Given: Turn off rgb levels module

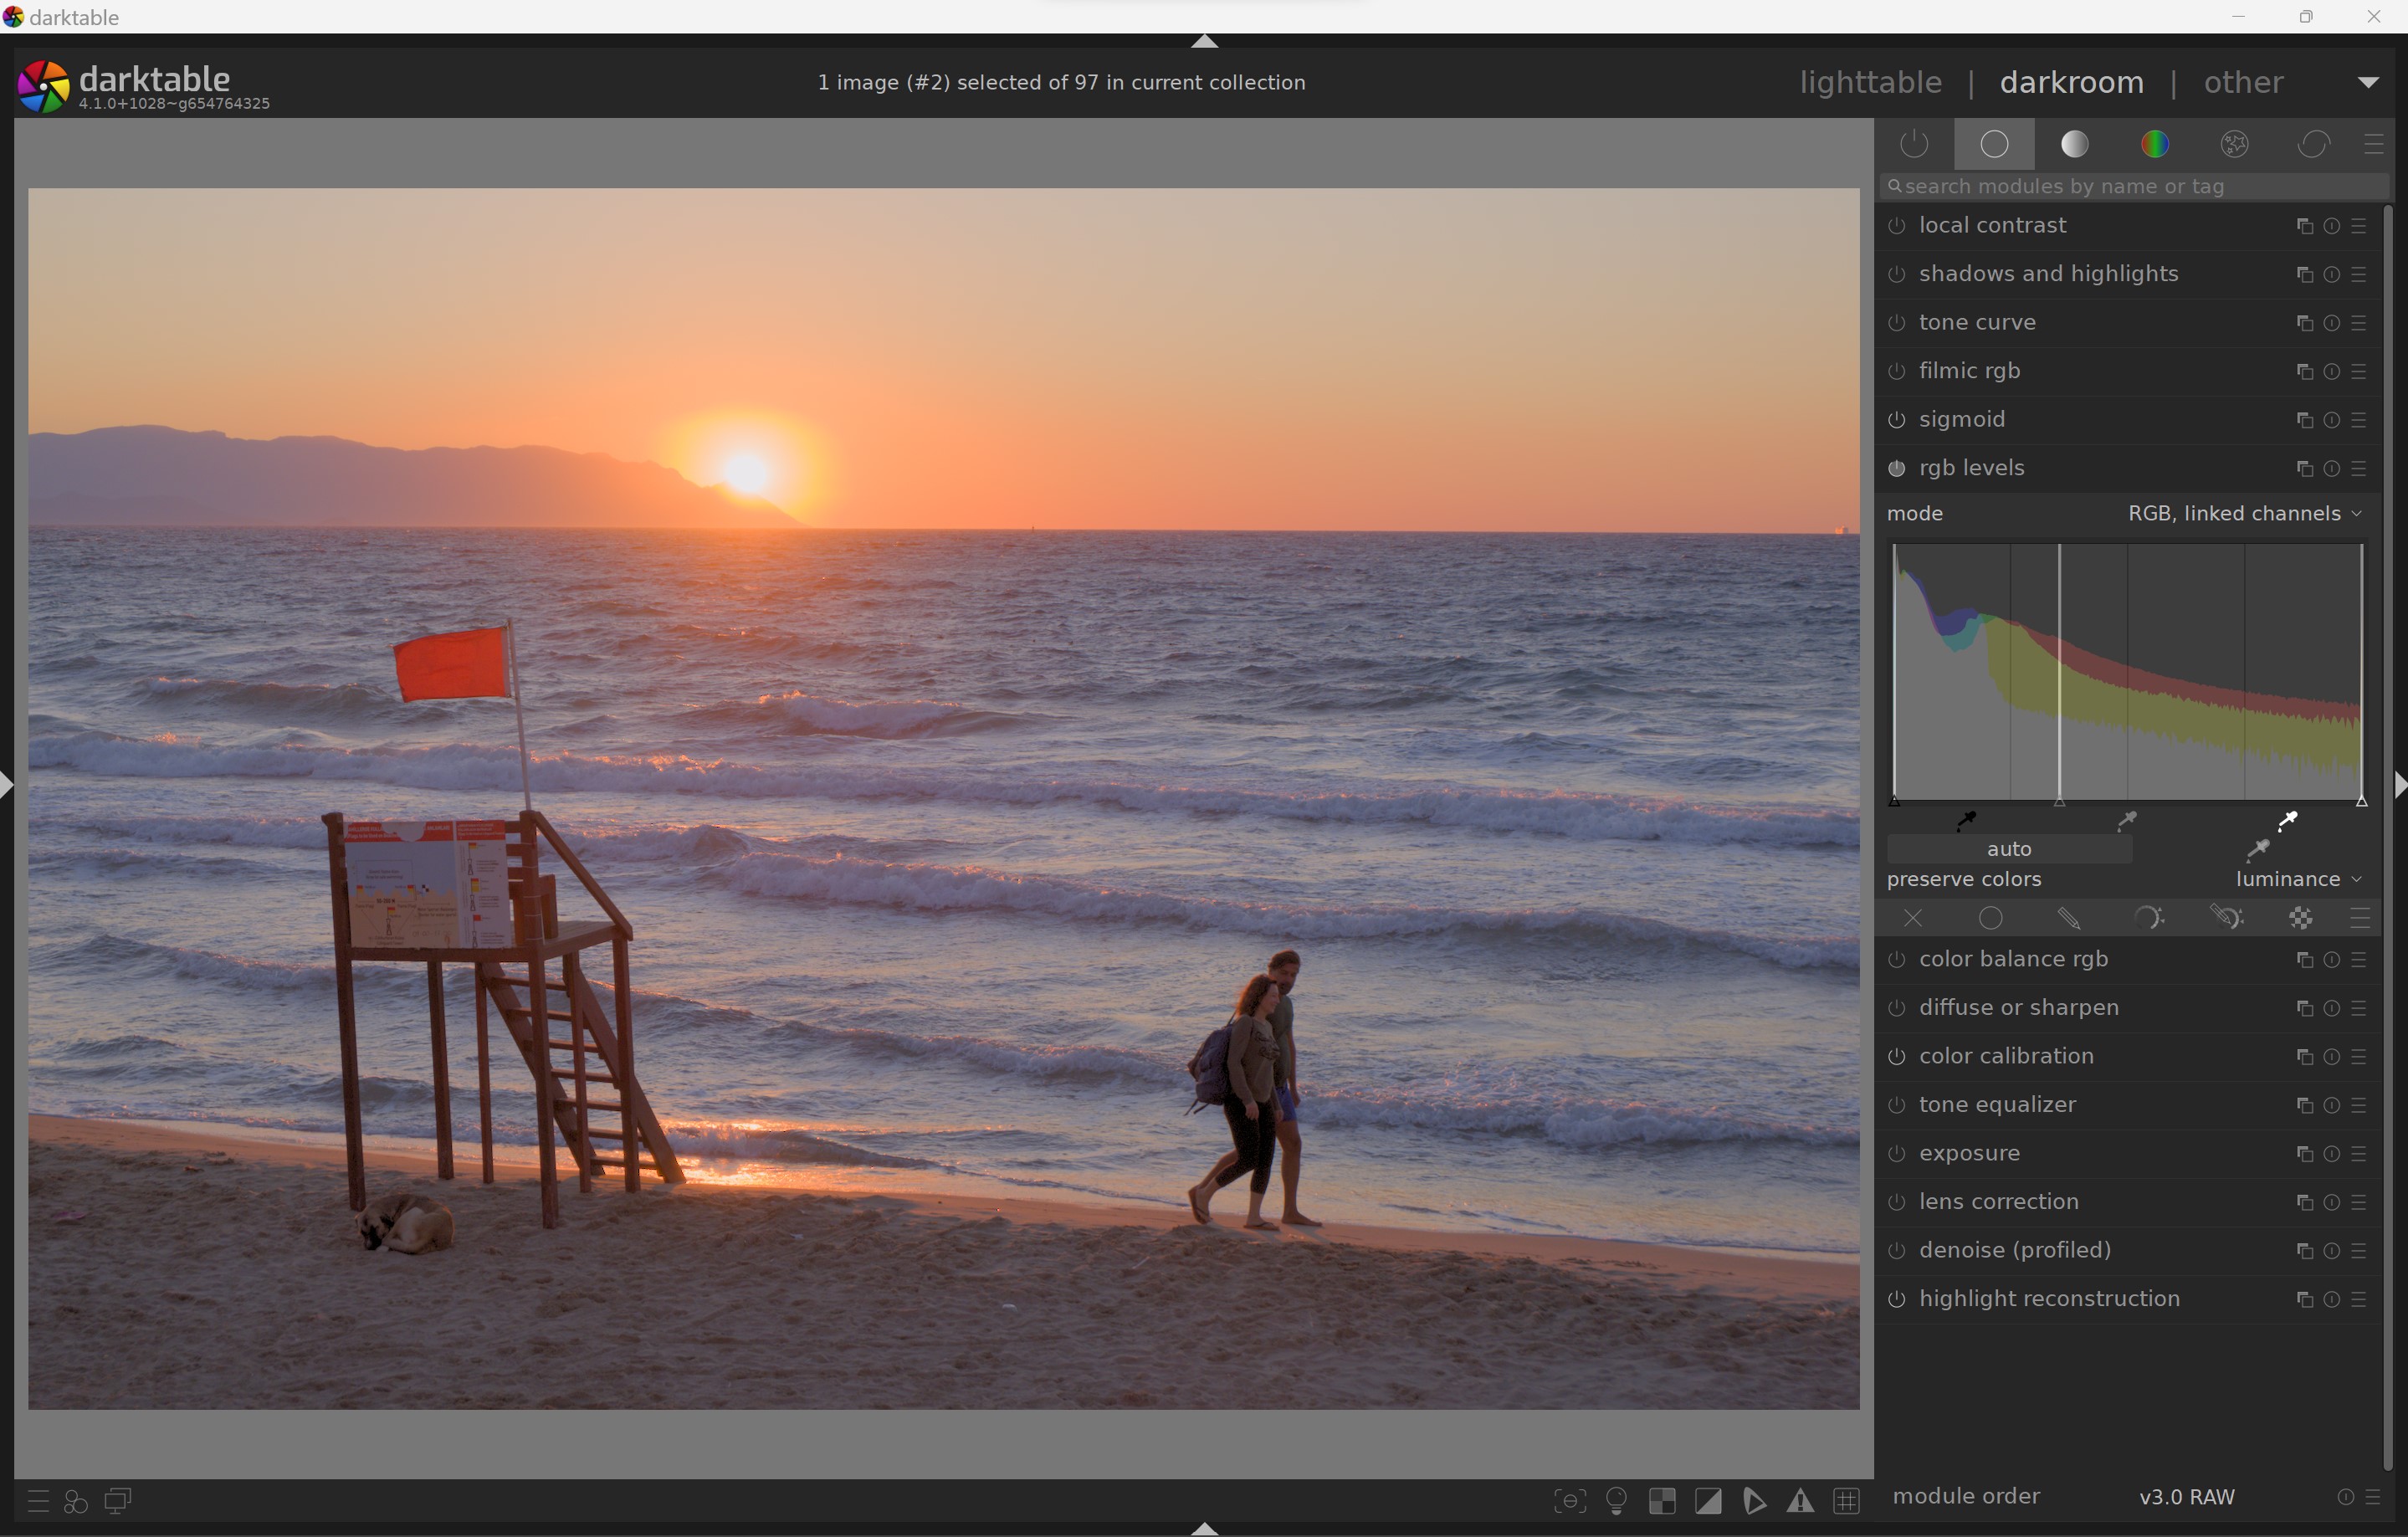Looking at the screenshot, I should (x=1897, y=469).
